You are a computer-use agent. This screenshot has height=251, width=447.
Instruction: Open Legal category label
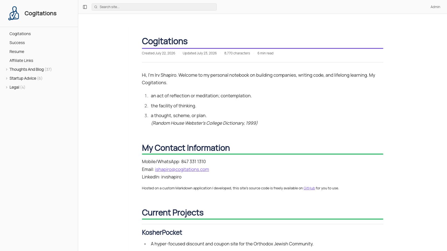tap(14, 87)
